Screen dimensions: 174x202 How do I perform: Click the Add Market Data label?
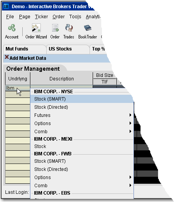coord(28,58)
